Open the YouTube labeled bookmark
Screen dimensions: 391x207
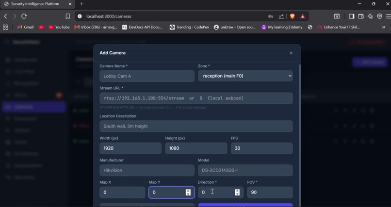point(59,27)
